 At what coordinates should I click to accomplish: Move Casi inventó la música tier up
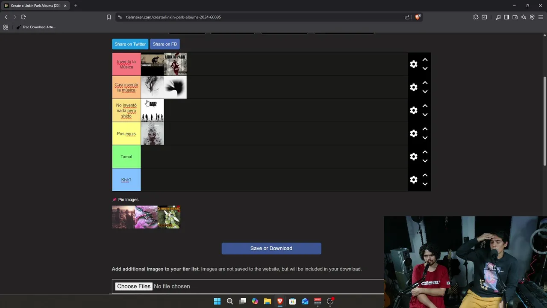[x=425, y=83]
